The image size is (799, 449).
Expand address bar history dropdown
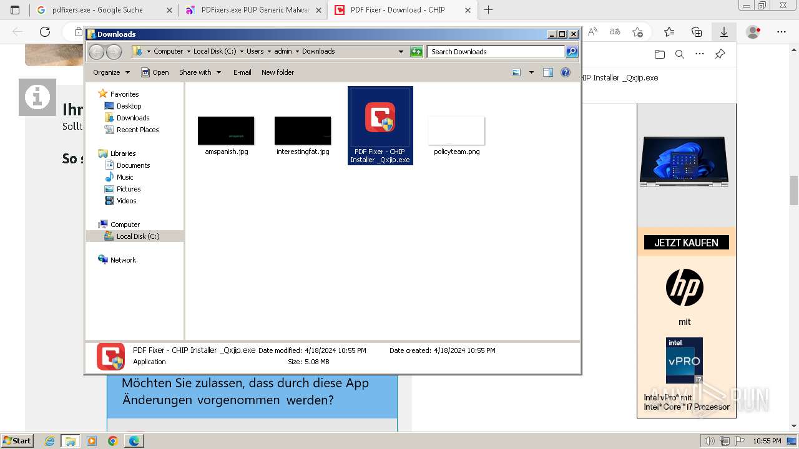(401, 52)
